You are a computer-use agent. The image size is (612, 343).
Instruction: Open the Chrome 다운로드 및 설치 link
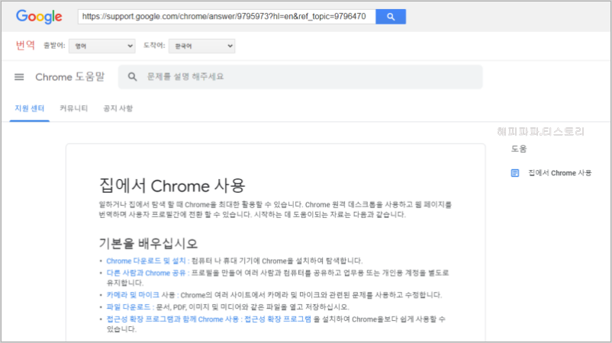(146, 261)
